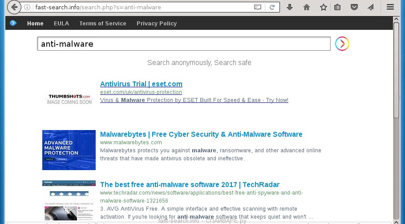Open the downloads arrow icon
The width and height of the screenshot is (405, 224).
(290, 7)
